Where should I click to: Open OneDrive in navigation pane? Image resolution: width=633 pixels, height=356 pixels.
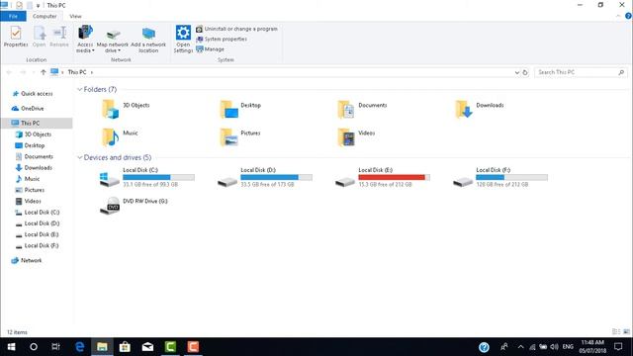[x=32, y=109]
